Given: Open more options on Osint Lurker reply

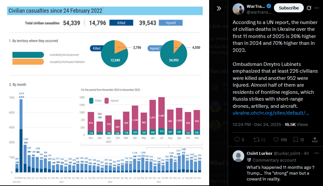Looking at the screenshot, I should click(x=316, y=153).
